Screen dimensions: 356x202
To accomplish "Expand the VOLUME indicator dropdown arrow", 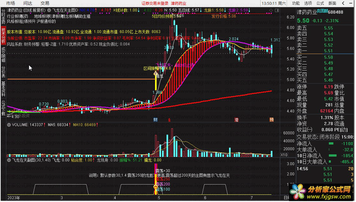I will click(9, 125).
